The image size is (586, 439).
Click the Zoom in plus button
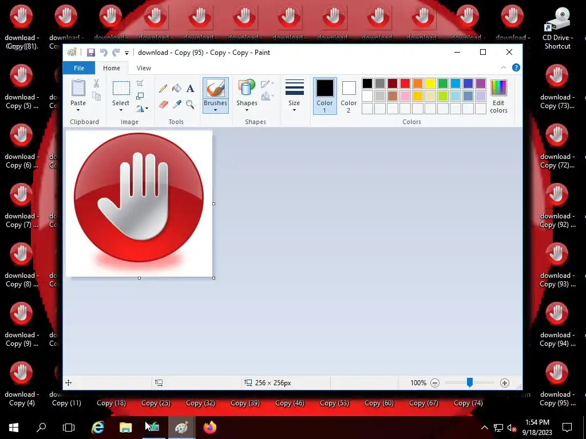(505, 383)
